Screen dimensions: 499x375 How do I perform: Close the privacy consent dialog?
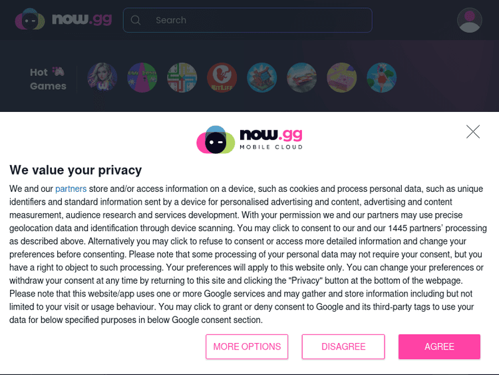tap(473, 132)
